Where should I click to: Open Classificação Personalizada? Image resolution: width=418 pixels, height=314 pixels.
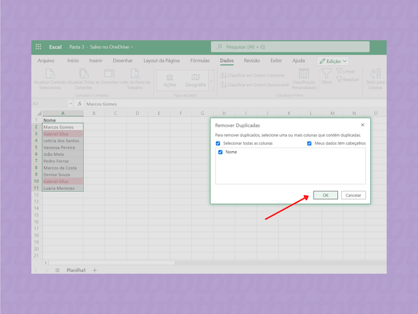(304, 79)
